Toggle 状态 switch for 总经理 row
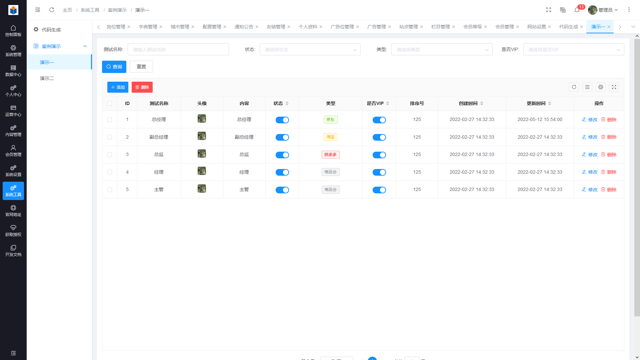Screen dimensions: 640x360 coord(282,120)
